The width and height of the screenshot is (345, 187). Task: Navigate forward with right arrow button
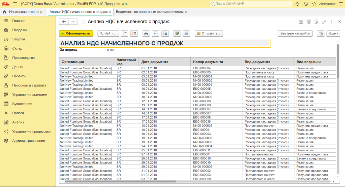coord(73,22)
